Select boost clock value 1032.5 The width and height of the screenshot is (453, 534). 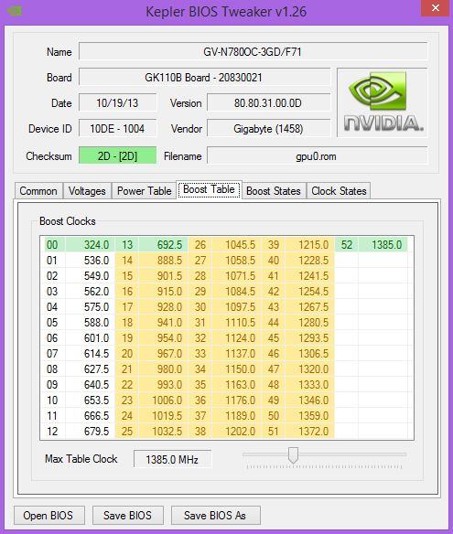point(163,432)
